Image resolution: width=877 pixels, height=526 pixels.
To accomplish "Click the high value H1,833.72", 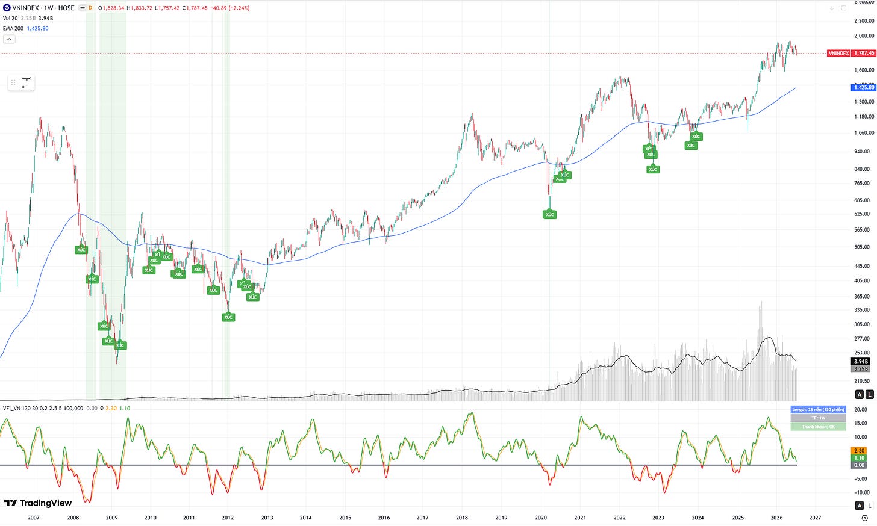I will 139,8.
